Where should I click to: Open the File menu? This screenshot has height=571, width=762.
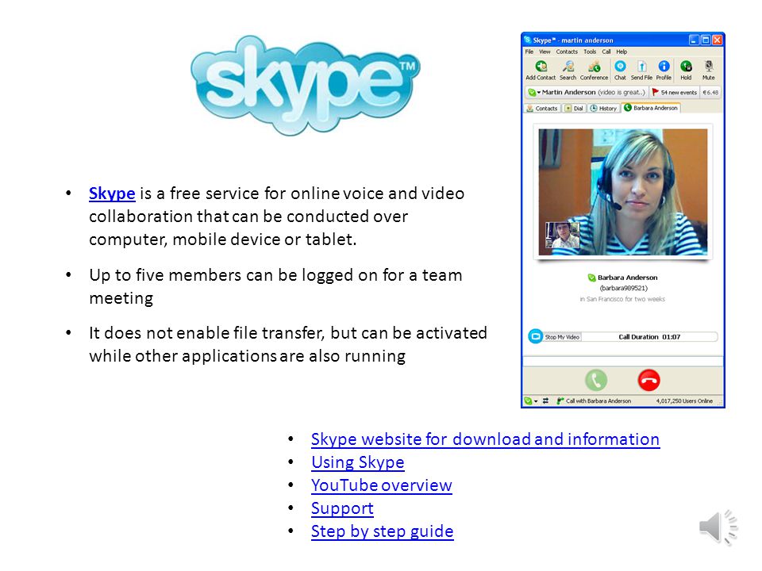click(x=529, y=52)
